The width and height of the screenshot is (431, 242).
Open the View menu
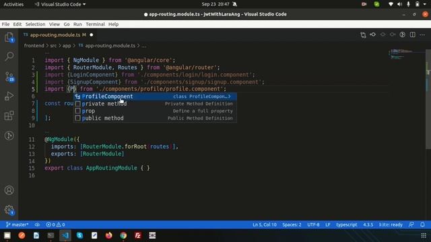55,24
